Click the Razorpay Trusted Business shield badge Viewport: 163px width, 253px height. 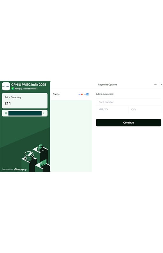click(x=12, y=89)
